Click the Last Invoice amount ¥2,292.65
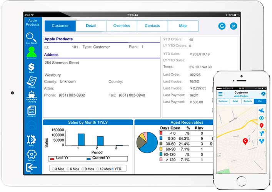This screenshot has width=272, height=192. pos(198,88)
